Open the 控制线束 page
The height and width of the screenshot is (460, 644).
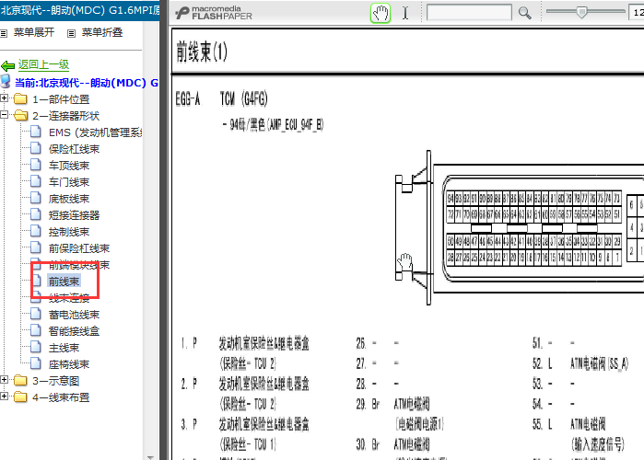69,232
